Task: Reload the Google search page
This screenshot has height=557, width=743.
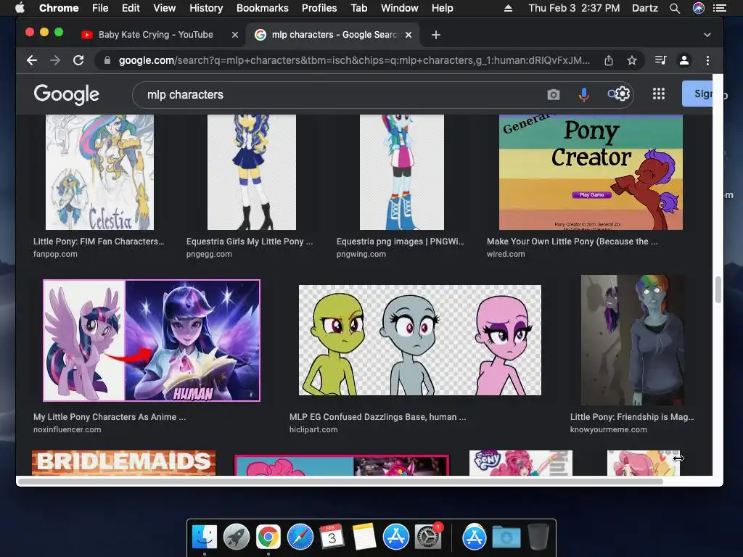Action: point(78,60)
